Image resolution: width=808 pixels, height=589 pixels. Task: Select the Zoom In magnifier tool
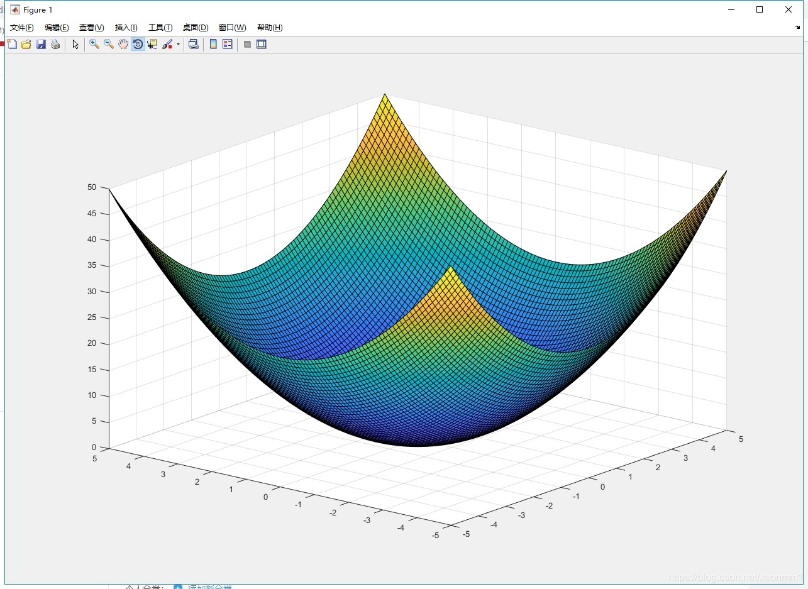coord(94,44)
